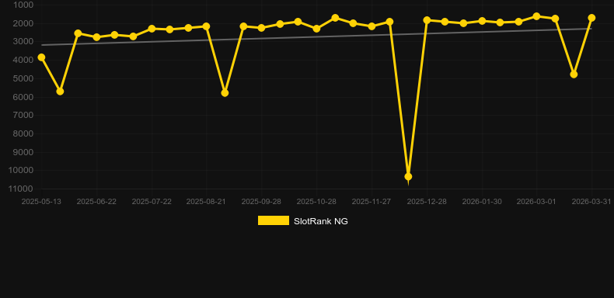This screenshot has width=614, height=298.
Task: Click the 2025-09-28 date axis label
Action: coord(261,202)
